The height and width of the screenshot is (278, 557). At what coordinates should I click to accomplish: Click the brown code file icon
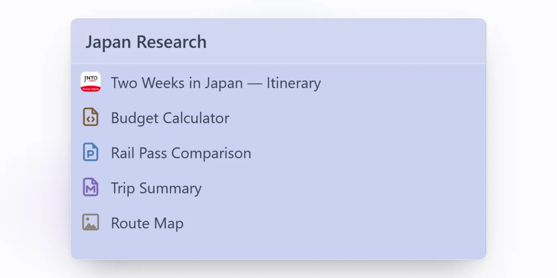pyautogui.click(x=91, y=117)
